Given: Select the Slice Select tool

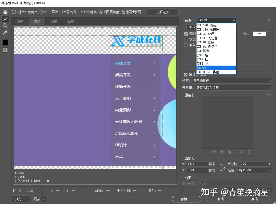Looking at the screenshot, I should pos(5,19).
